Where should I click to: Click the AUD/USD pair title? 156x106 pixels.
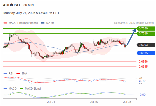tap(11, 5)
